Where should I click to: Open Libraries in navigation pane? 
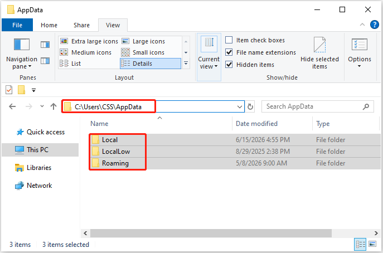33,168
